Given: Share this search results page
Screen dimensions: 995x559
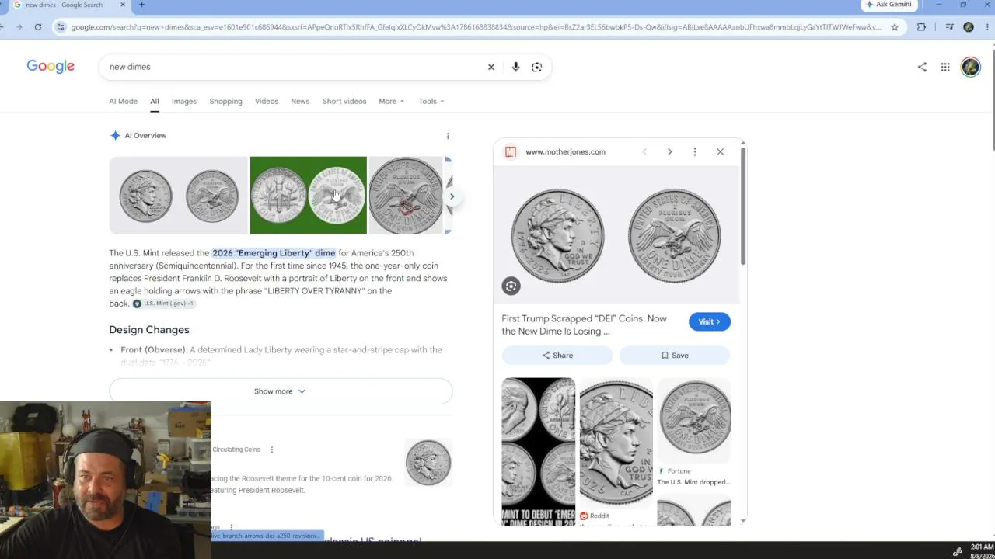Looking at the screenshot, I should (922, 67).
